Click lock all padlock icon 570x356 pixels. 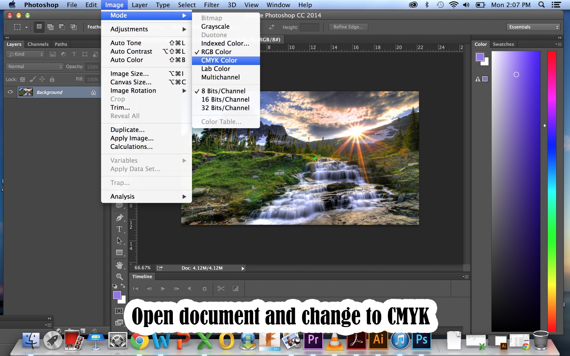click(52, 79)
